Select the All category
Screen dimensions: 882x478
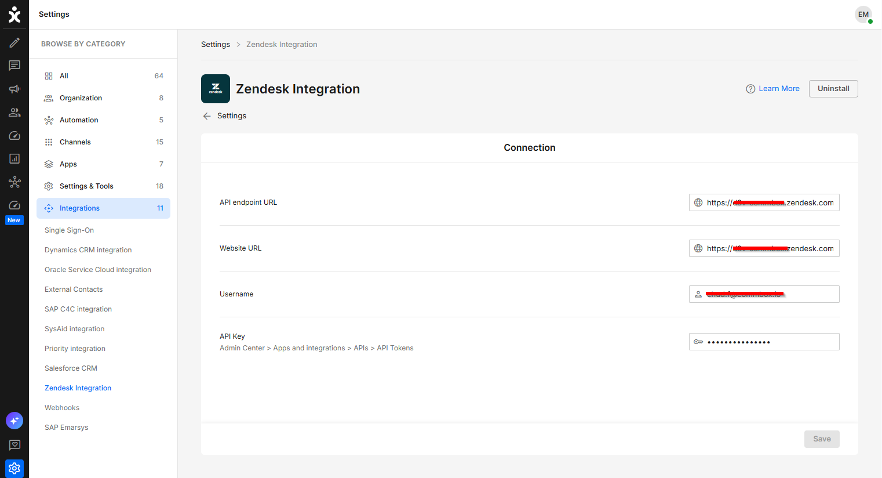coord(103,76)
